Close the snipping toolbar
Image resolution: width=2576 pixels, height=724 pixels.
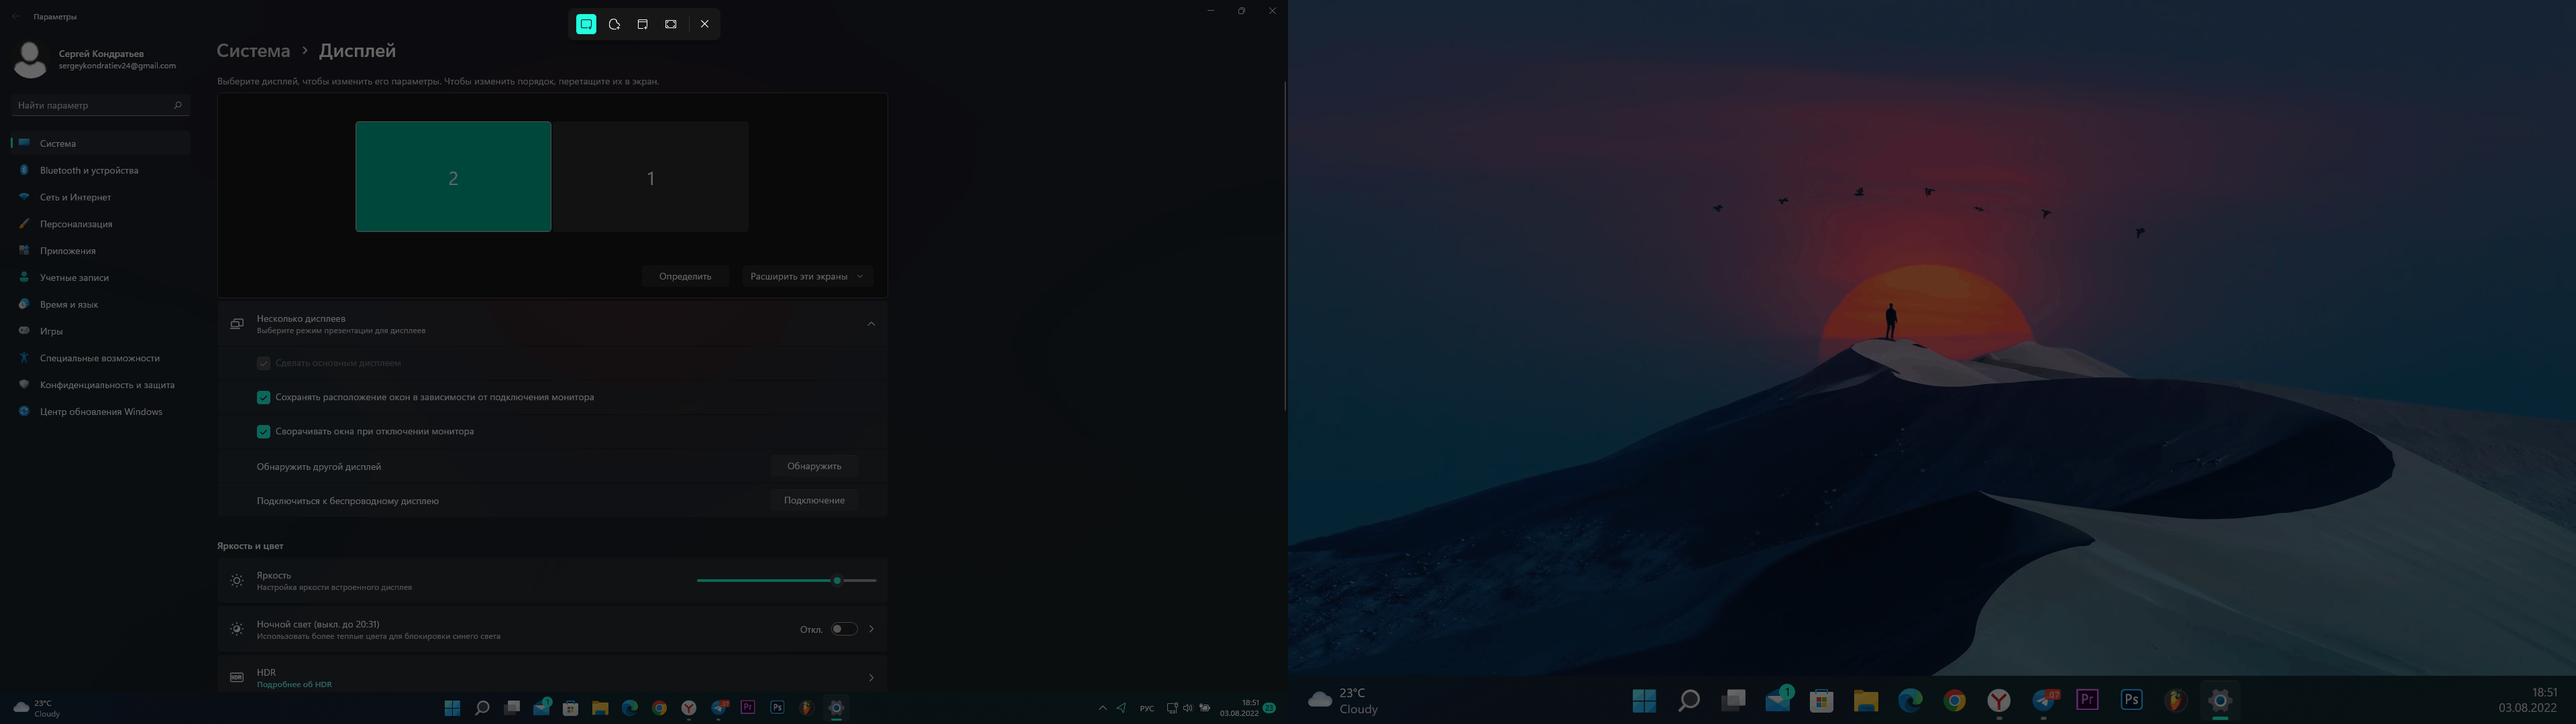coord(704,24)
